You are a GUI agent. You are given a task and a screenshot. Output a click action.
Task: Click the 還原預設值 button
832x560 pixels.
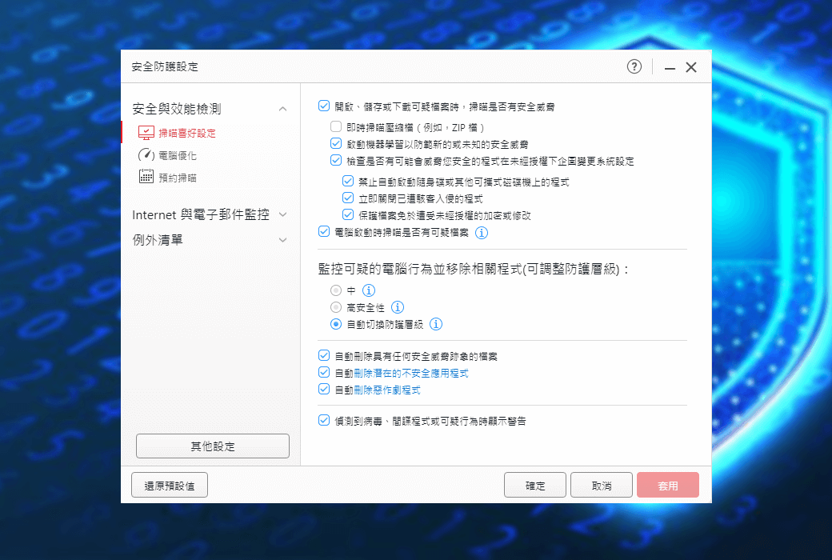click(170, 485)
